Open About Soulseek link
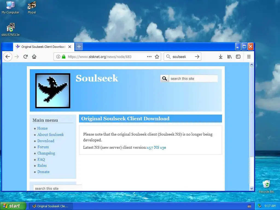 coord(51,135)
